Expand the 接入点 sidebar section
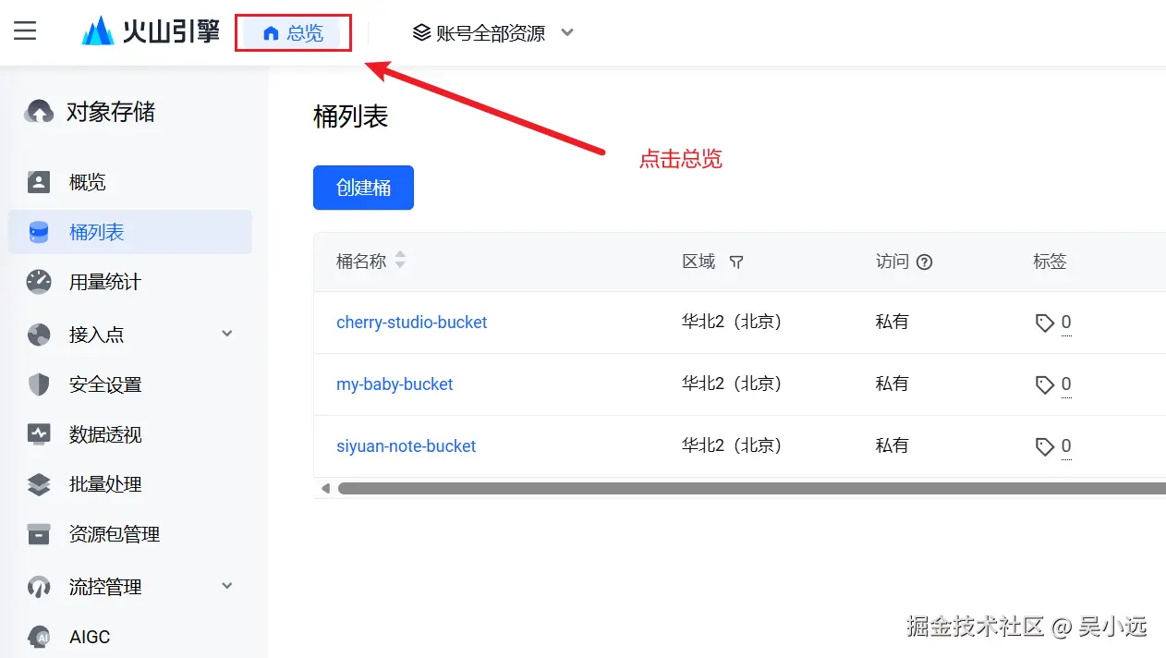This screenshot has height=658, width=1166. pos(226,333)
